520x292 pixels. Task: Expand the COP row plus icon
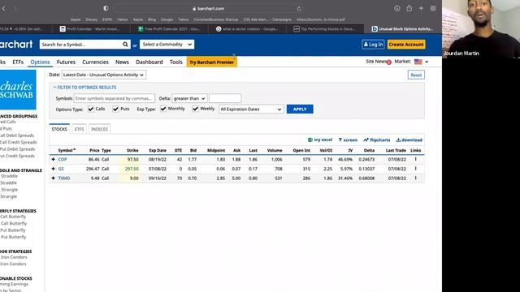pos(53,159)
